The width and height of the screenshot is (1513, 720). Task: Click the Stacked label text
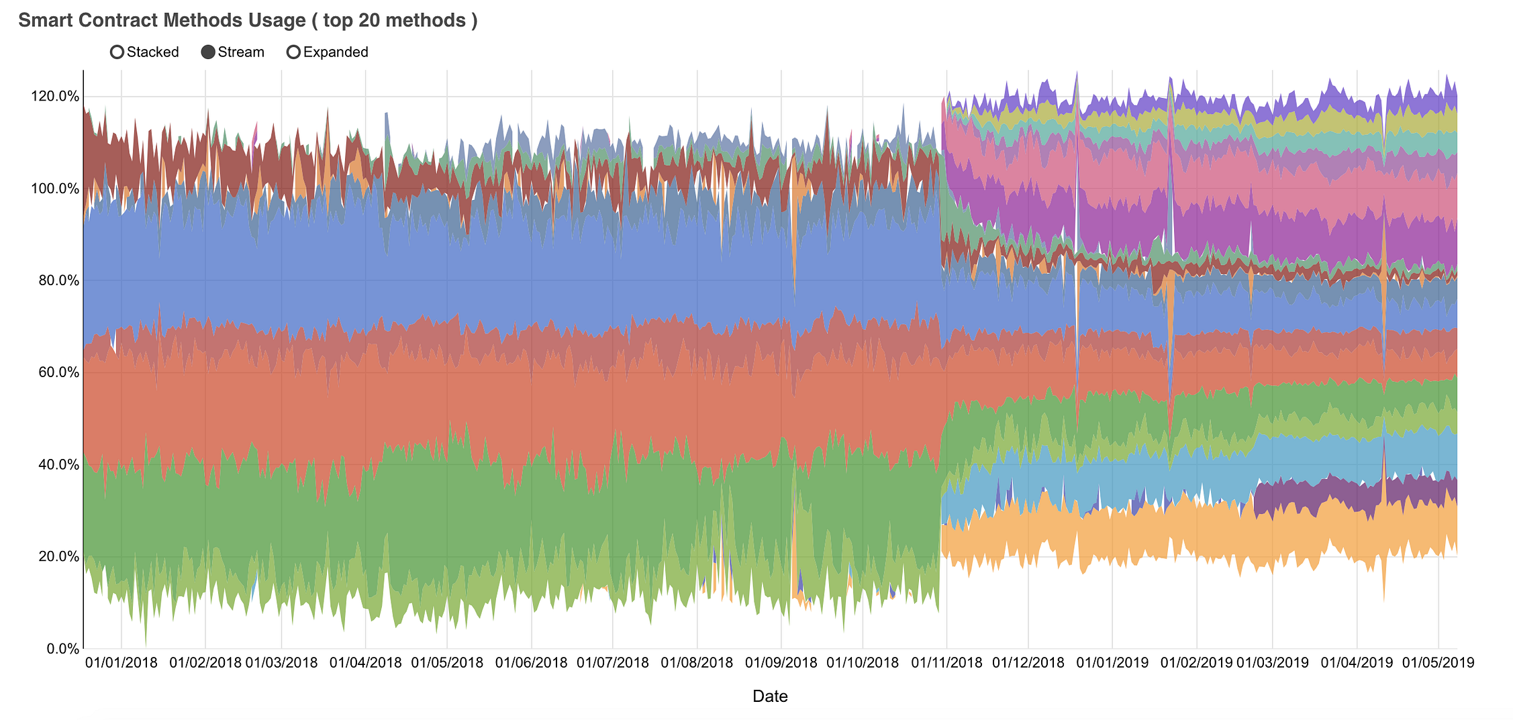coord(153,52)
